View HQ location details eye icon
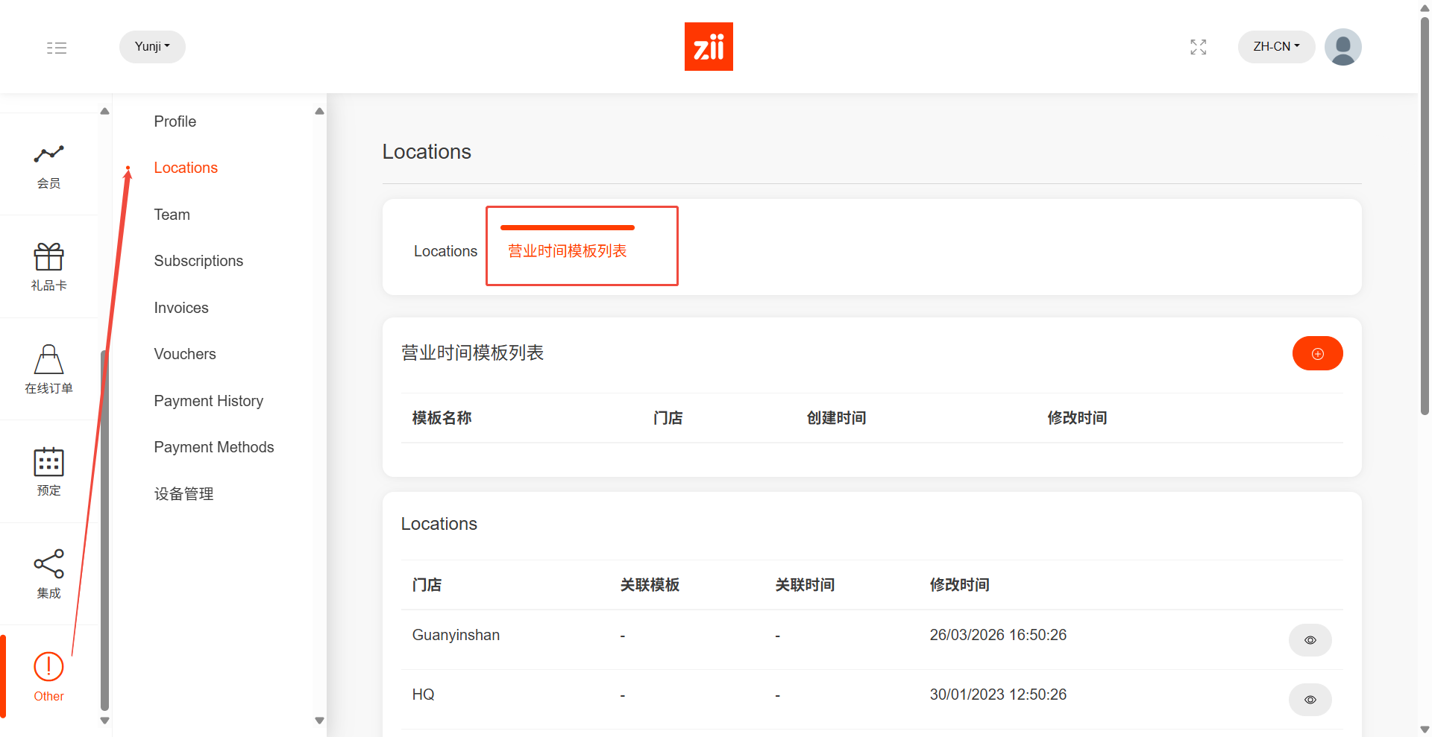1432x737 pixels. tap(1310, 700)
